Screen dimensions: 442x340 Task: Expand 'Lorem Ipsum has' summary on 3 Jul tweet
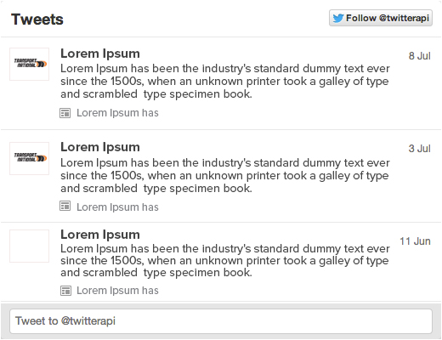pos(117,207)
